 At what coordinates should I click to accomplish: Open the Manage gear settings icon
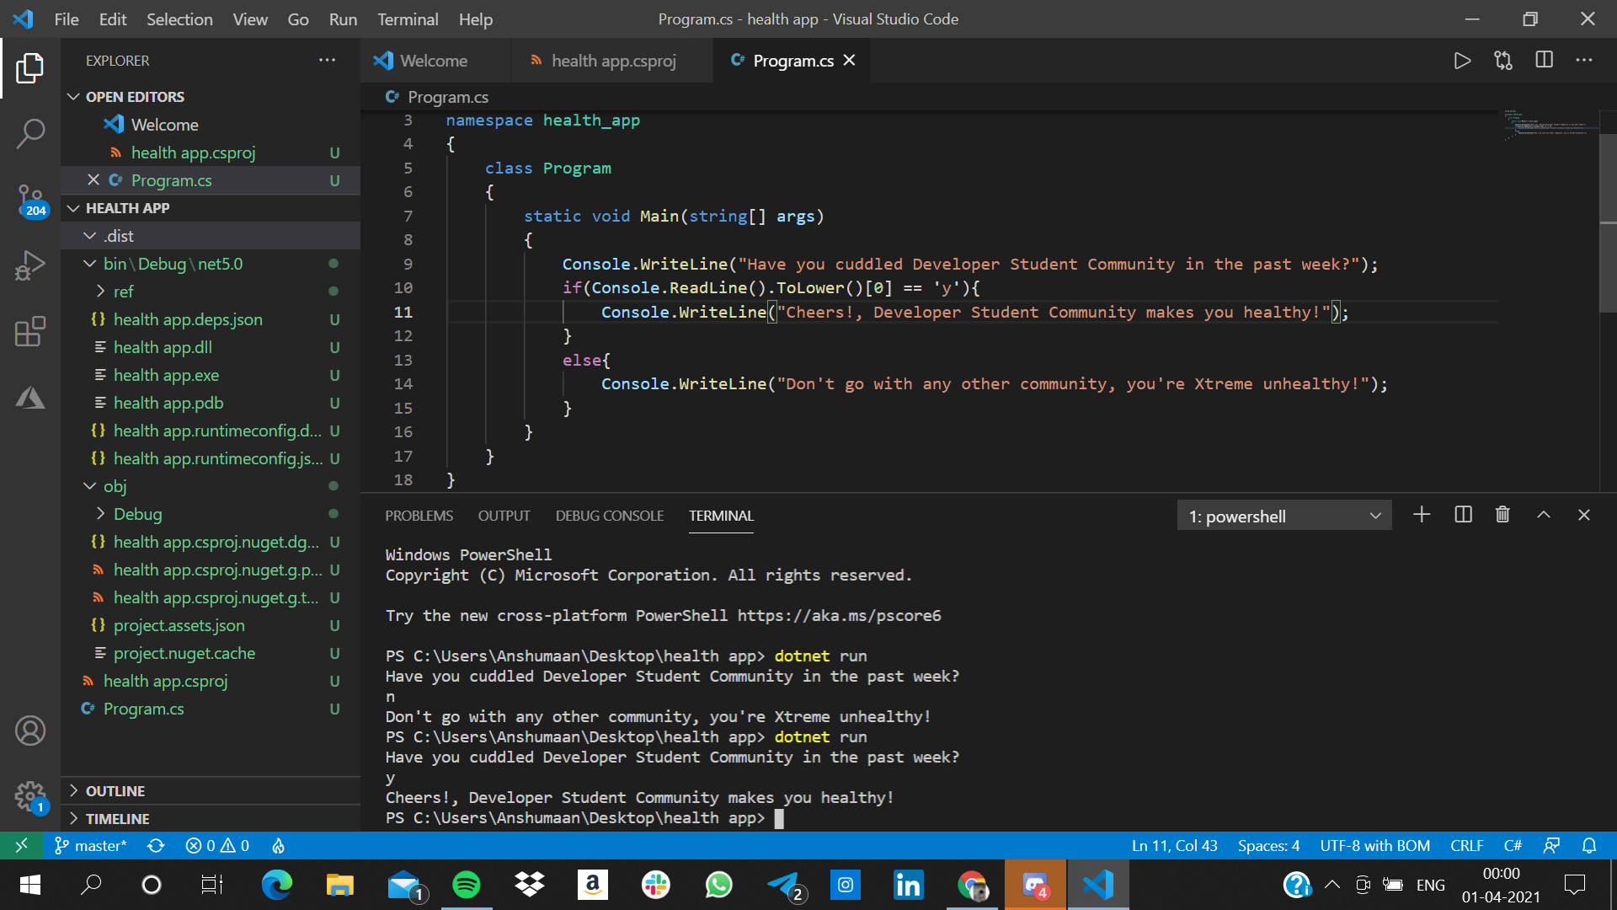[30, 795]
